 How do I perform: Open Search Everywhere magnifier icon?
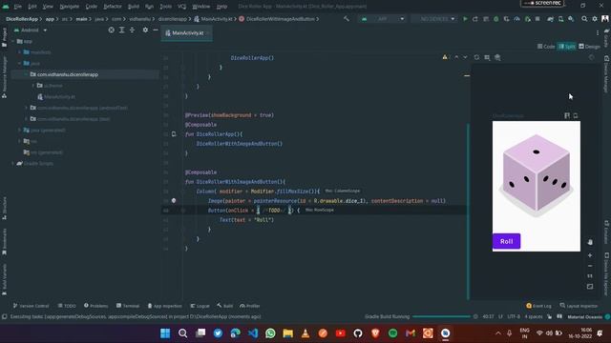coord(584,19)
